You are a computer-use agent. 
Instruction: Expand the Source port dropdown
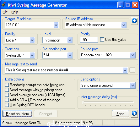click(x=132, y=55)
